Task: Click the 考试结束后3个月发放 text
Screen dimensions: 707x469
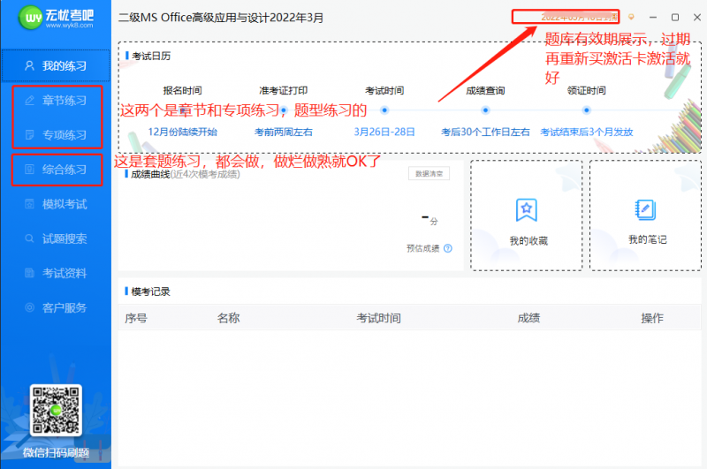Action: pos(587,132)
